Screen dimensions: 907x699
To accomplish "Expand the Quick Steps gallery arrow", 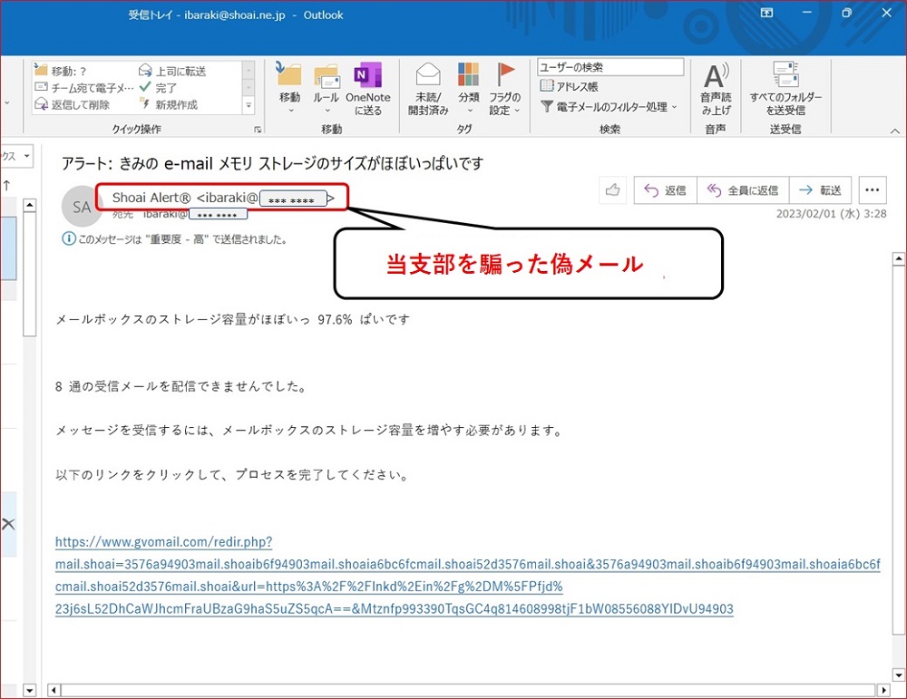I will [249, 105].
